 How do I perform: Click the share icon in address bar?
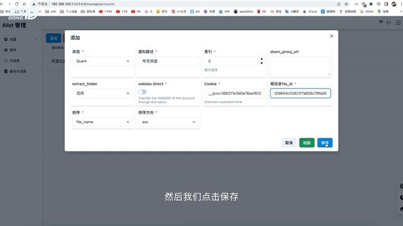(x=339, y=4)
